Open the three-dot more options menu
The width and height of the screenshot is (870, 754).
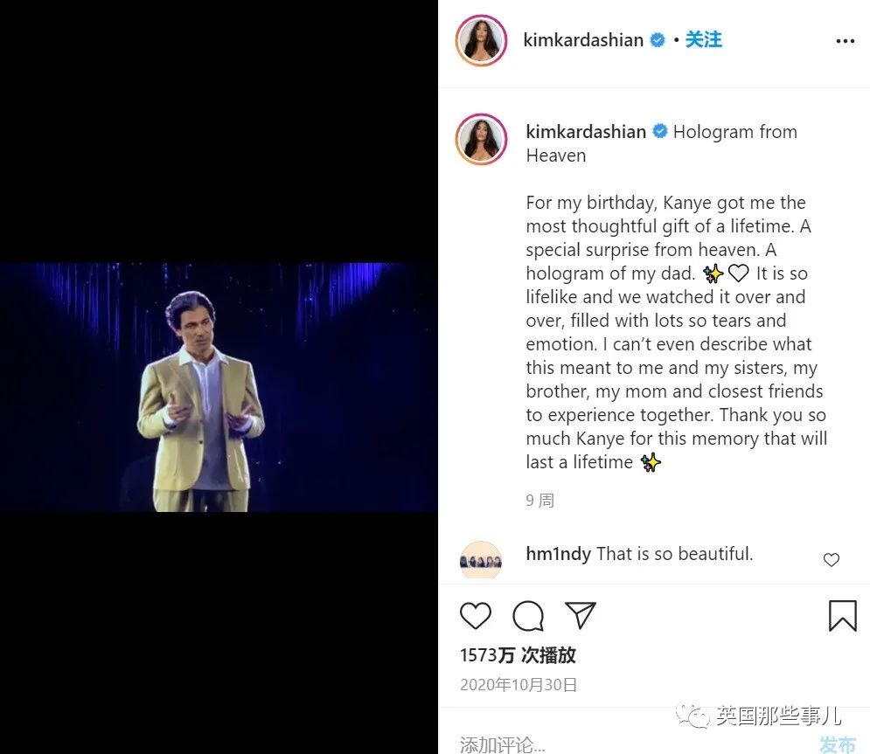click(845, 41)
